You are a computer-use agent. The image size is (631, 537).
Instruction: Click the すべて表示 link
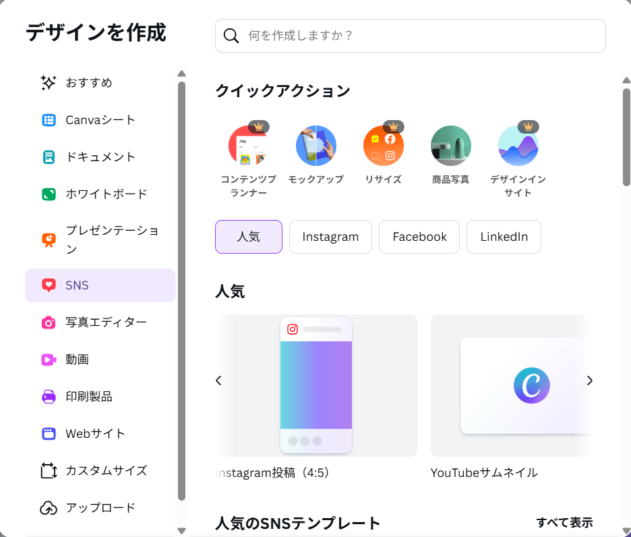click(565, 523)
